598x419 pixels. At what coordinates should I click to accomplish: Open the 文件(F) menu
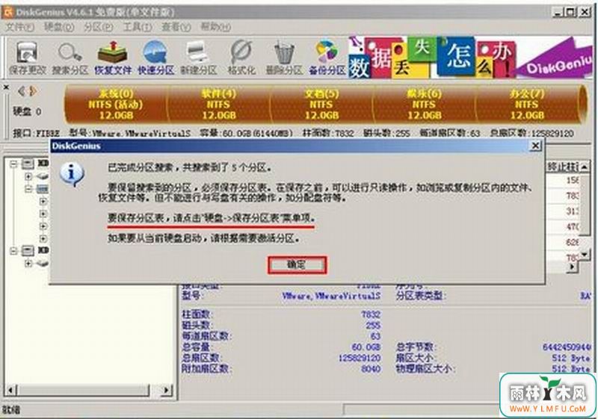[x=20, y=27]
